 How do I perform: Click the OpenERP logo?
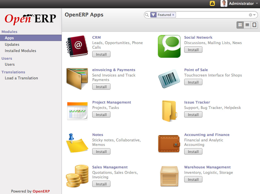pyautogui.click(x=30, y=19)
